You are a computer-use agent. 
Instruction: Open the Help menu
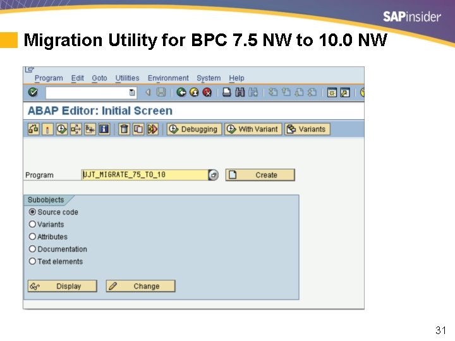[236, 78]
